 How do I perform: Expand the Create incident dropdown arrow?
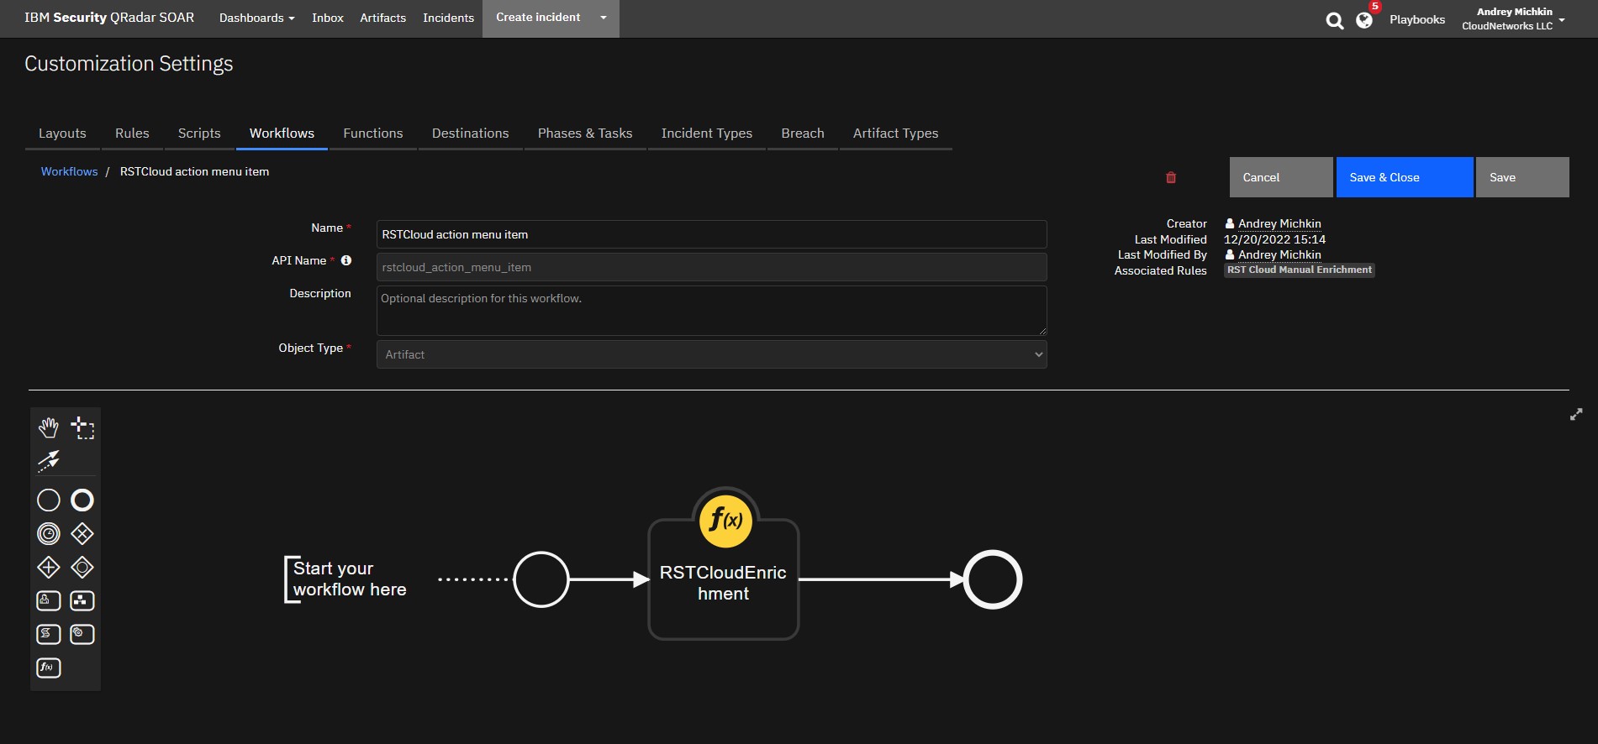pos(604,18)
